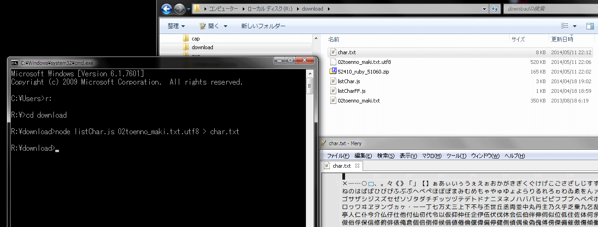Viewport: 598px width, 227px height.
Task: Click the Mery editor column ruler
Action: pos(470,176)
